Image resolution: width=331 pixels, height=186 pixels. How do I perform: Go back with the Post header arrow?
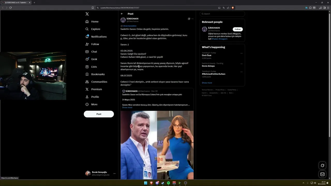[x=122, y=14]
